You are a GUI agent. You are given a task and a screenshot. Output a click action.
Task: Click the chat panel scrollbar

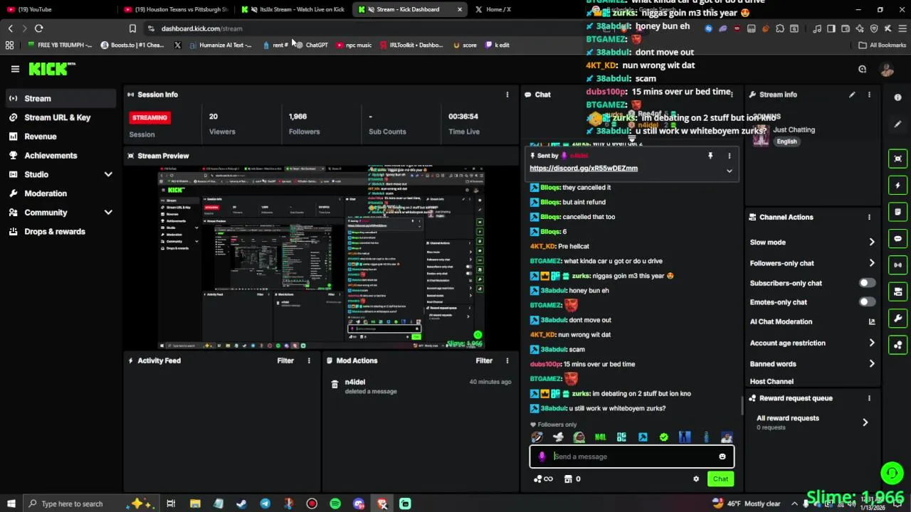coord(742,406)
